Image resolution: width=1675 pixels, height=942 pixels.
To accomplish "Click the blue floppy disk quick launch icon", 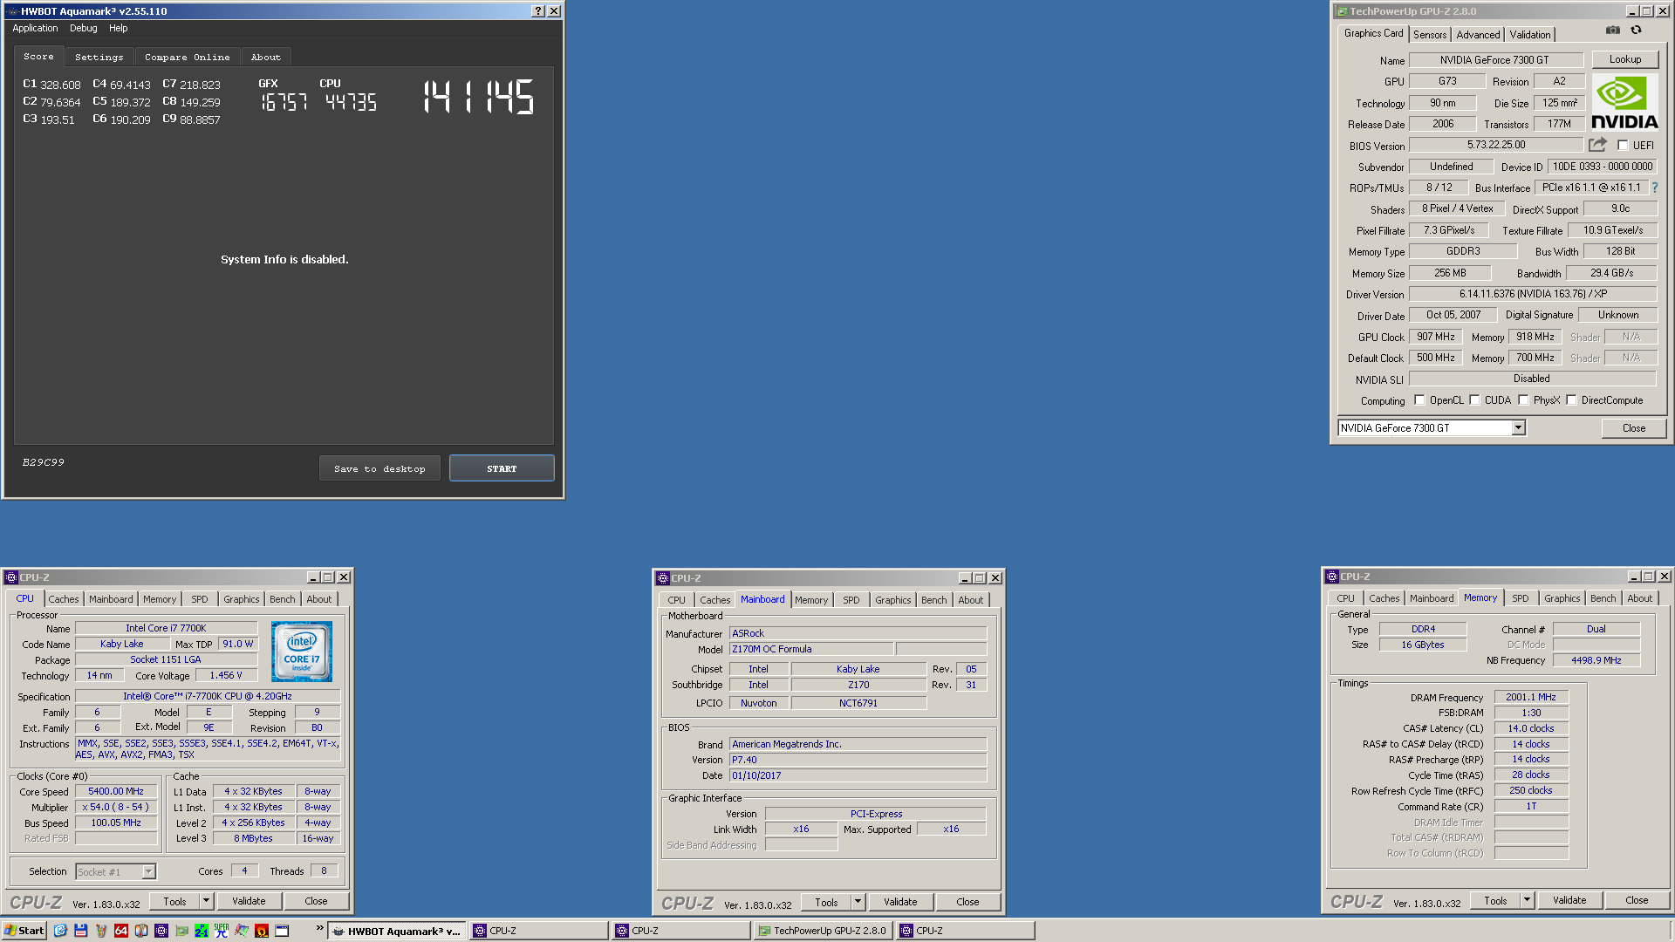I will [80, 931].
